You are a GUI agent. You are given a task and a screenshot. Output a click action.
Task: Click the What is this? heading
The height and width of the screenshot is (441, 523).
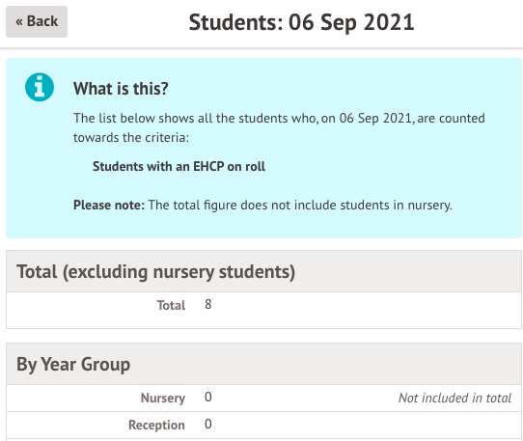(x=121, y=89)
